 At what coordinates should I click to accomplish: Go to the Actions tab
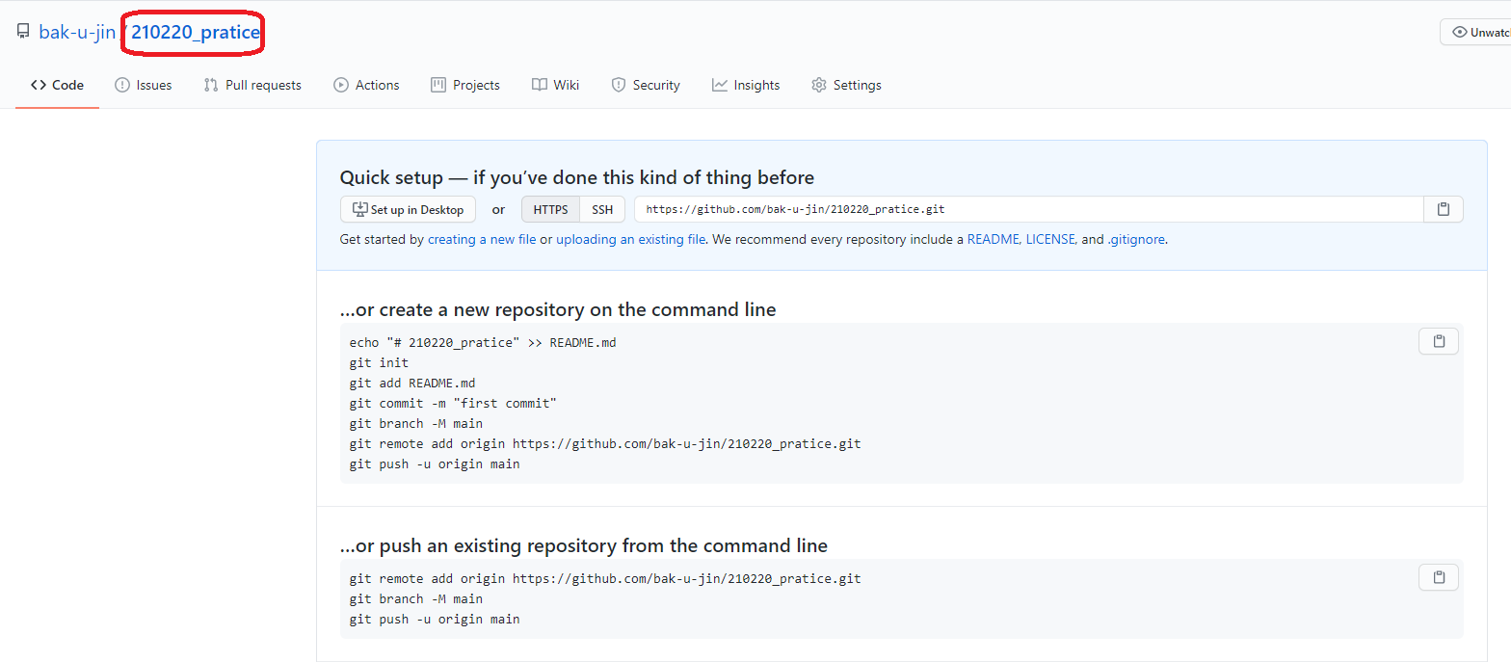click(366, 85)
